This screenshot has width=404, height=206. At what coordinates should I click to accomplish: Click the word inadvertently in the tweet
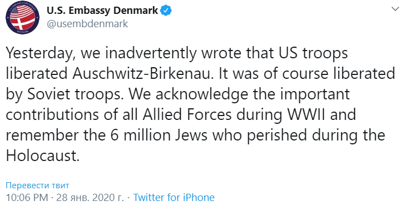[150, 53]
